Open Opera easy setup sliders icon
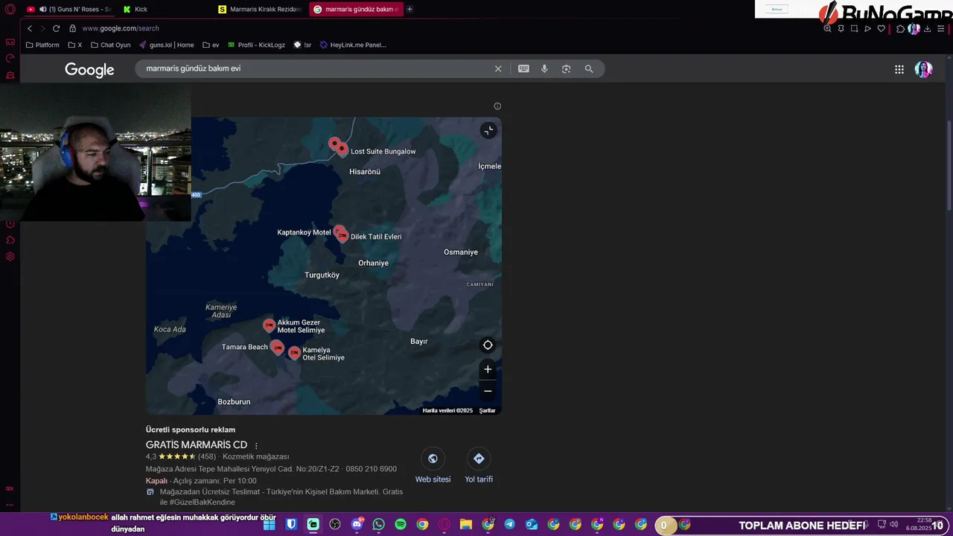This screenshot has height=536, width=953. tap(940, 28)
